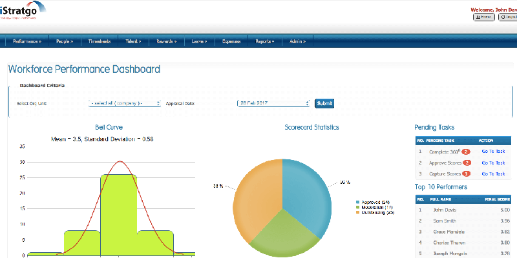Open the People menu
Image resolution: width=517 pixels, height=258 pixels.
64,41
